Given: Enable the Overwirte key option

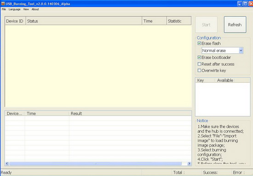Looking at the screenshot, I should [199, 70].
